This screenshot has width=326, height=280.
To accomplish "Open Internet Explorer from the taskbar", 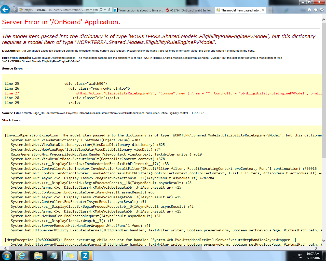I will tap(22, 256).
